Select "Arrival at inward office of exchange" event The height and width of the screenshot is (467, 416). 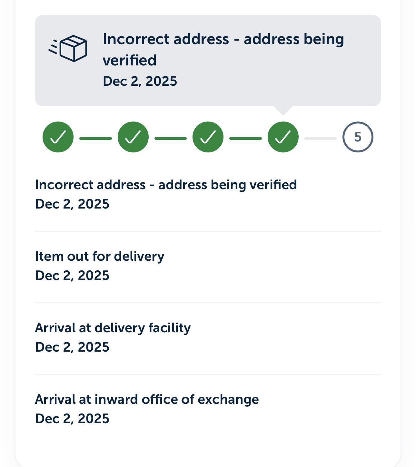[147, 399]
